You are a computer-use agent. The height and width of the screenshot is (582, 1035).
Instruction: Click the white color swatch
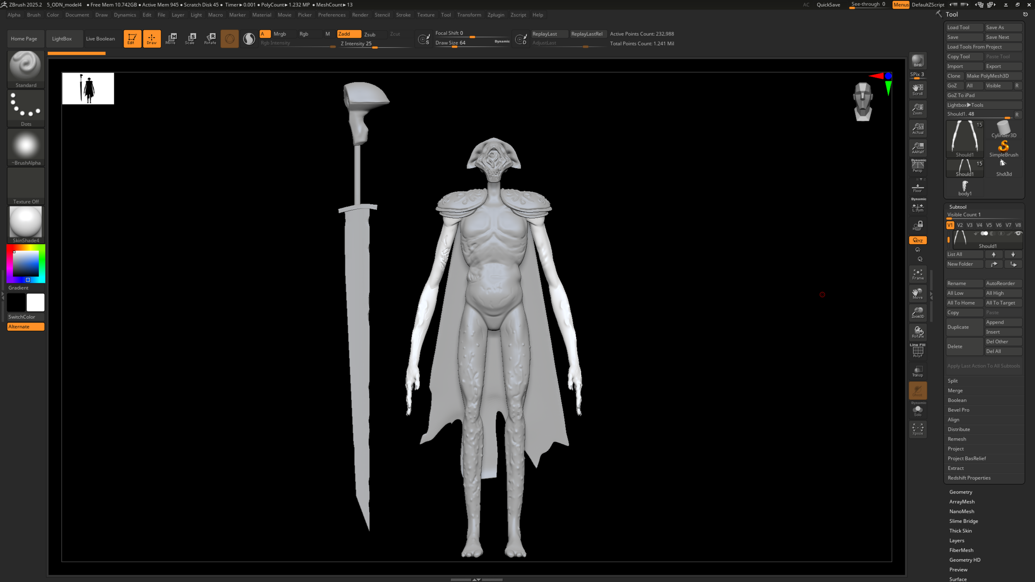36,303
